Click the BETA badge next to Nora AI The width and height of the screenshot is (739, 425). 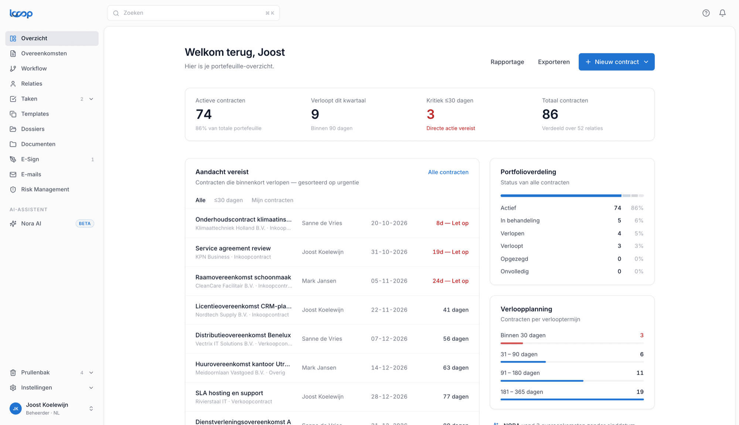[85, 224]
